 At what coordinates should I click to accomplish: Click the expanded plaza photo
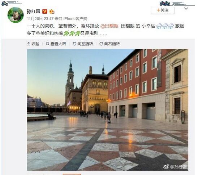[x=107, y=110]
